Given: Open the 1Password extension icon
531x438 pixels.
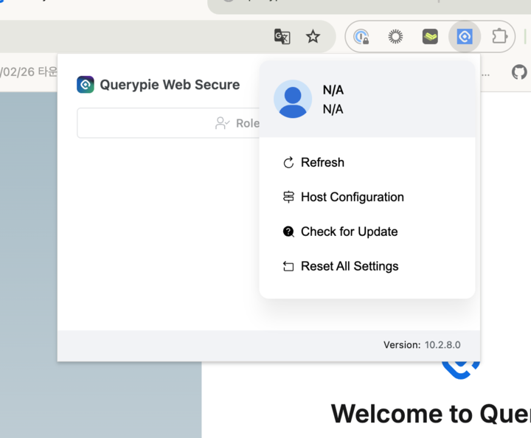Looking at the screenshot, I should point(361,36).
